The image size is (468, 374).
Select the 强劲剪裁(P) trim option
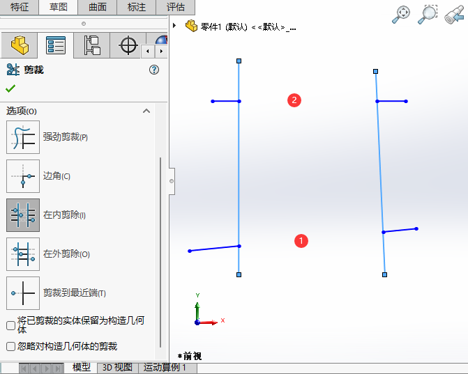(23, 137)
